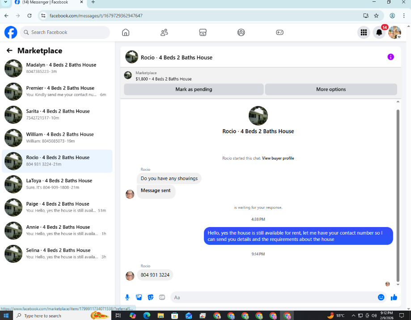
Task: Open the emoji picker smiley icon
Action: (381, 297)
